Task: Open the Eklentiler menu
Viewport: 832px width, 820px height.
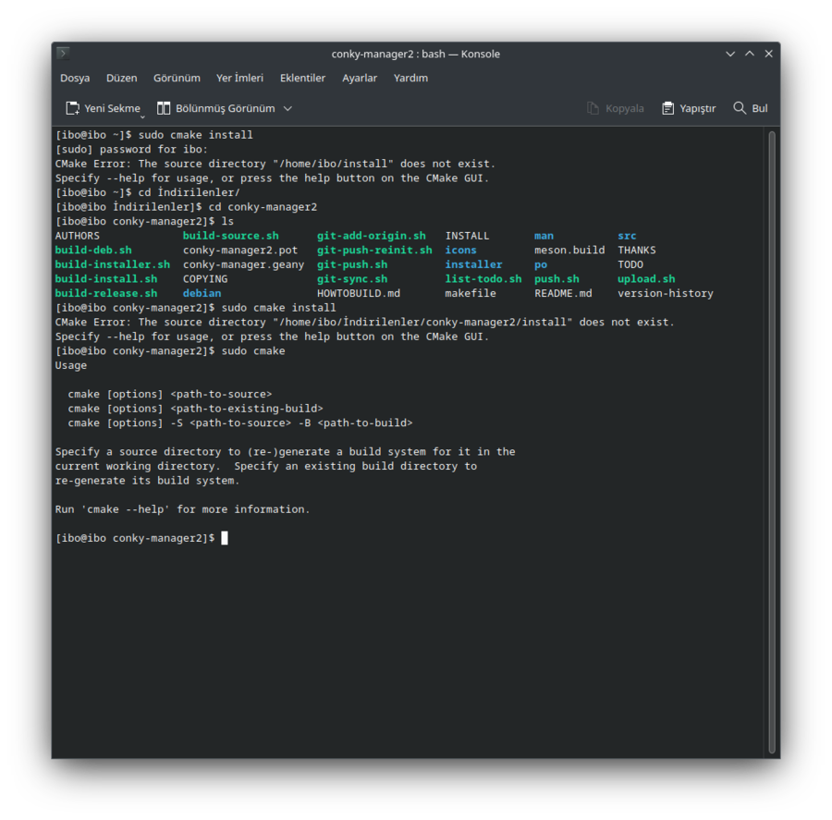Action: 302,78
